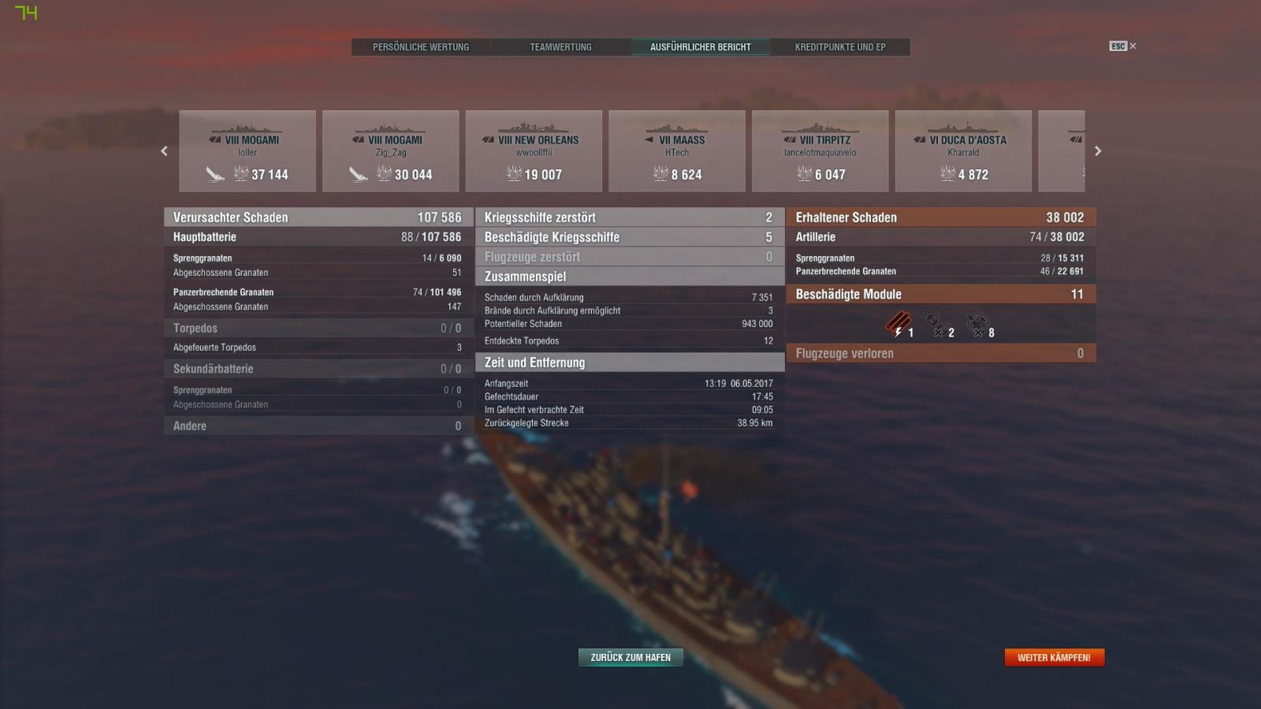1261x709 pixels.
Task: Show the next ships with the right arrow
Action: pos(1098,150)
